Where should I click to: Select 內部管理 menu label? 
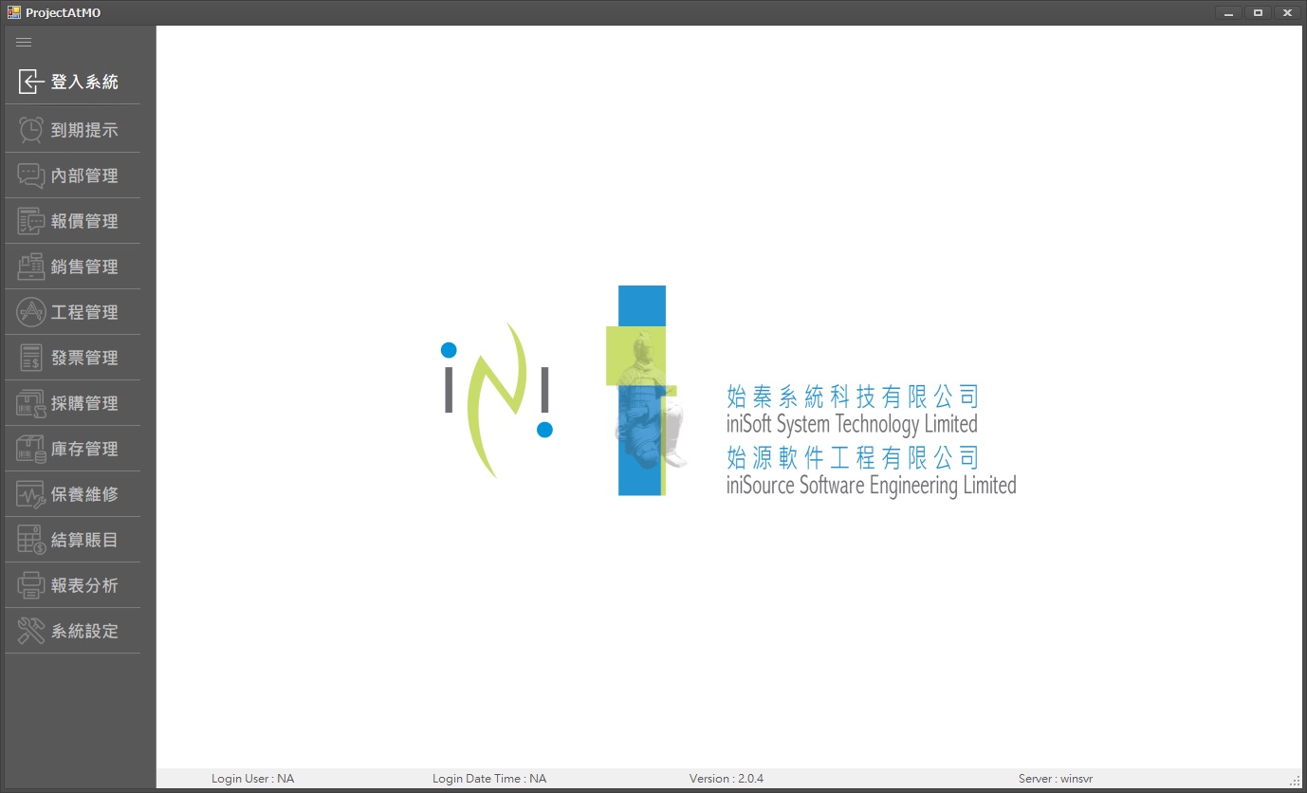click(84, 175)
